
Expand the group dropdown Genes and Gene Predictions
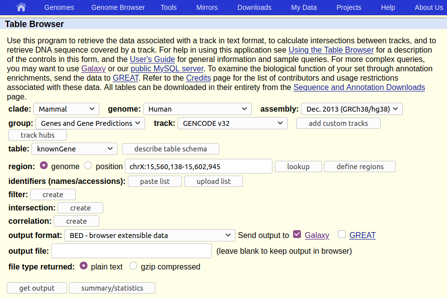(x=90, y=123)
